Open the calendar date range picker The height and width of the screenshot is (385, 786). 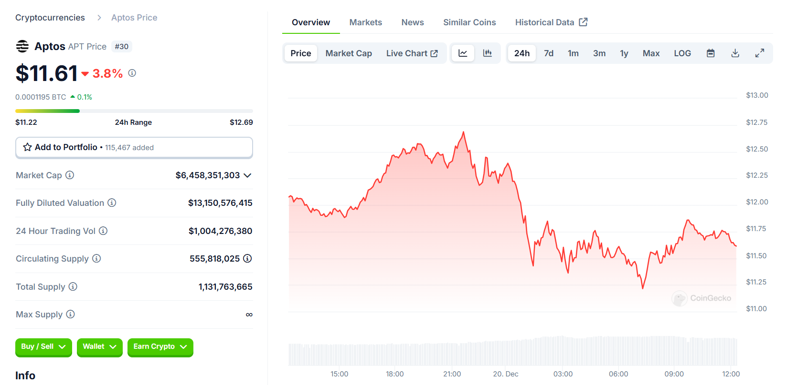[x=711, y=53]
